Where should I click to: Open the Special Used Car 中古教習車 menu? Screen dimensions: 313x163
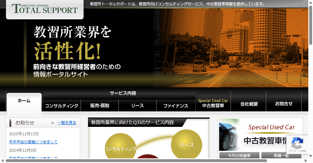pyautogui.click(x=213, y=103)
